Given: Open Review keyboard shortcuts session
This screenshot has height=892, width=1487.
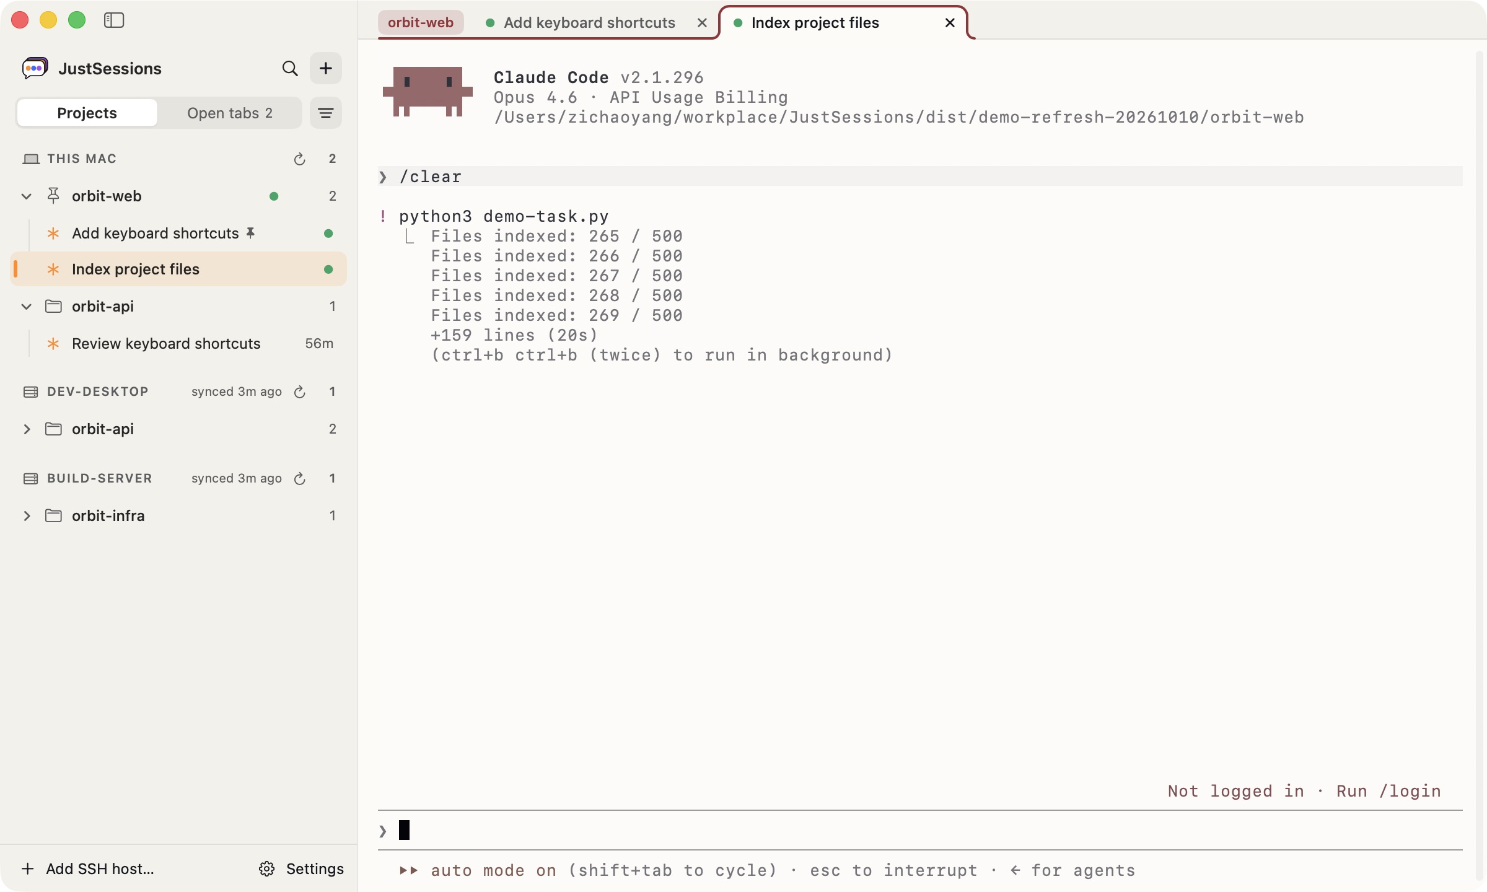Looking at the screenshot, I should point(178,344).
